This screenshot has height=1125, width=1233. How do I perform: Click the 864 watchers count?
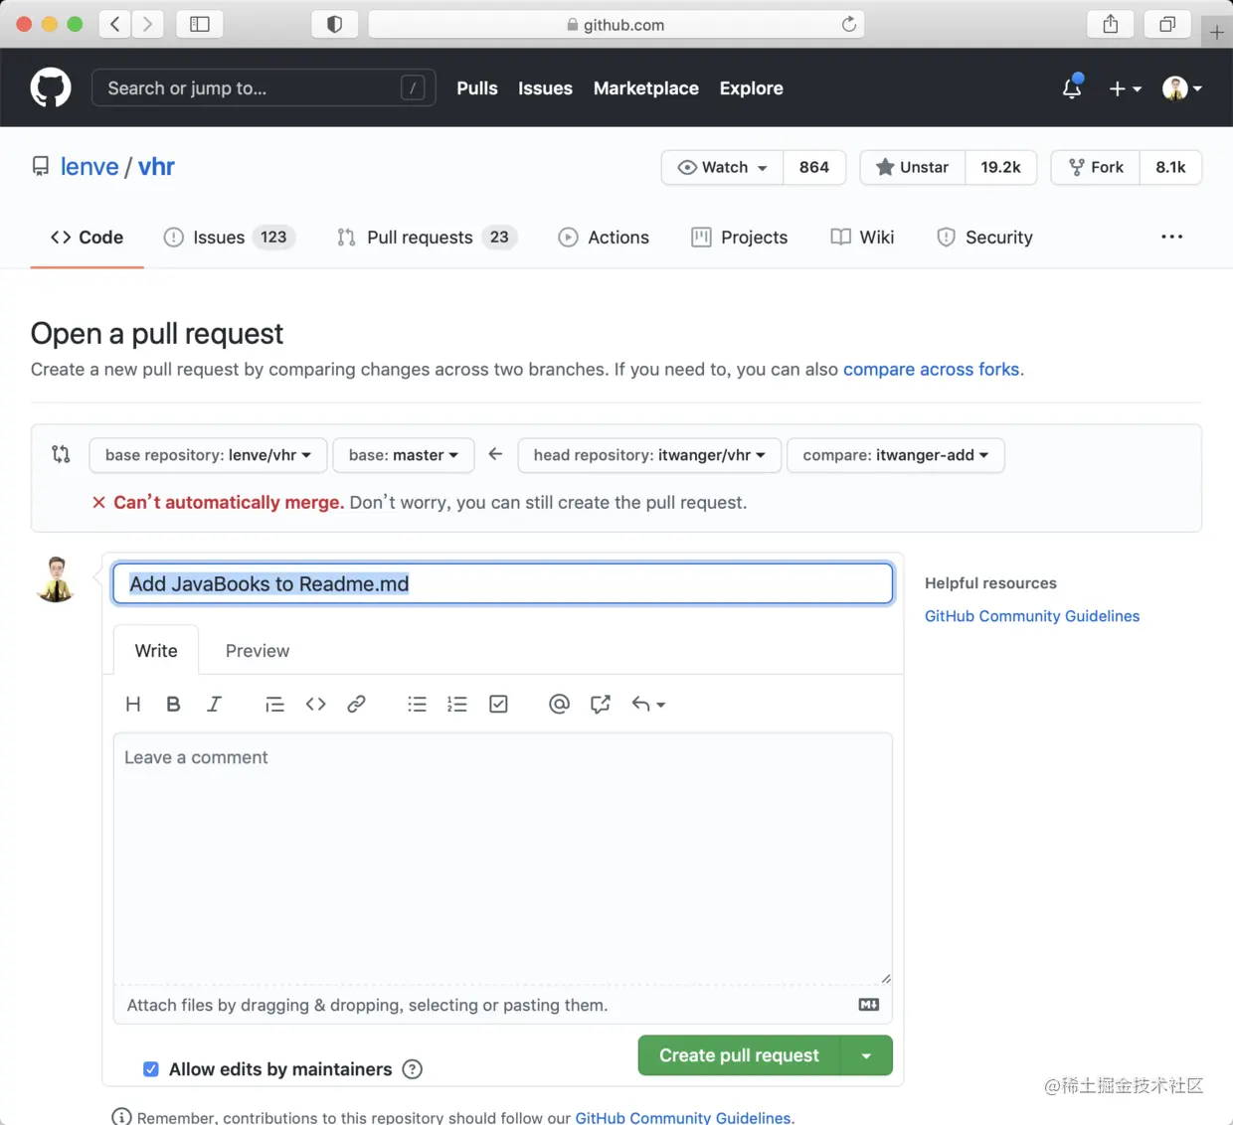[x=814, y=167]
